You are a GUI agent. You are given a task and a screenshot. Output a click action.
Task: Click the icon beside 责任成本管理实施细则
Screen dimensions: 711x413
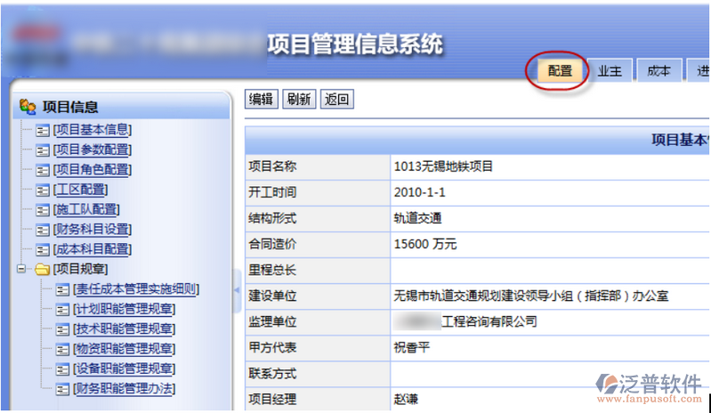pyautogui.click(x=62, y=289)
